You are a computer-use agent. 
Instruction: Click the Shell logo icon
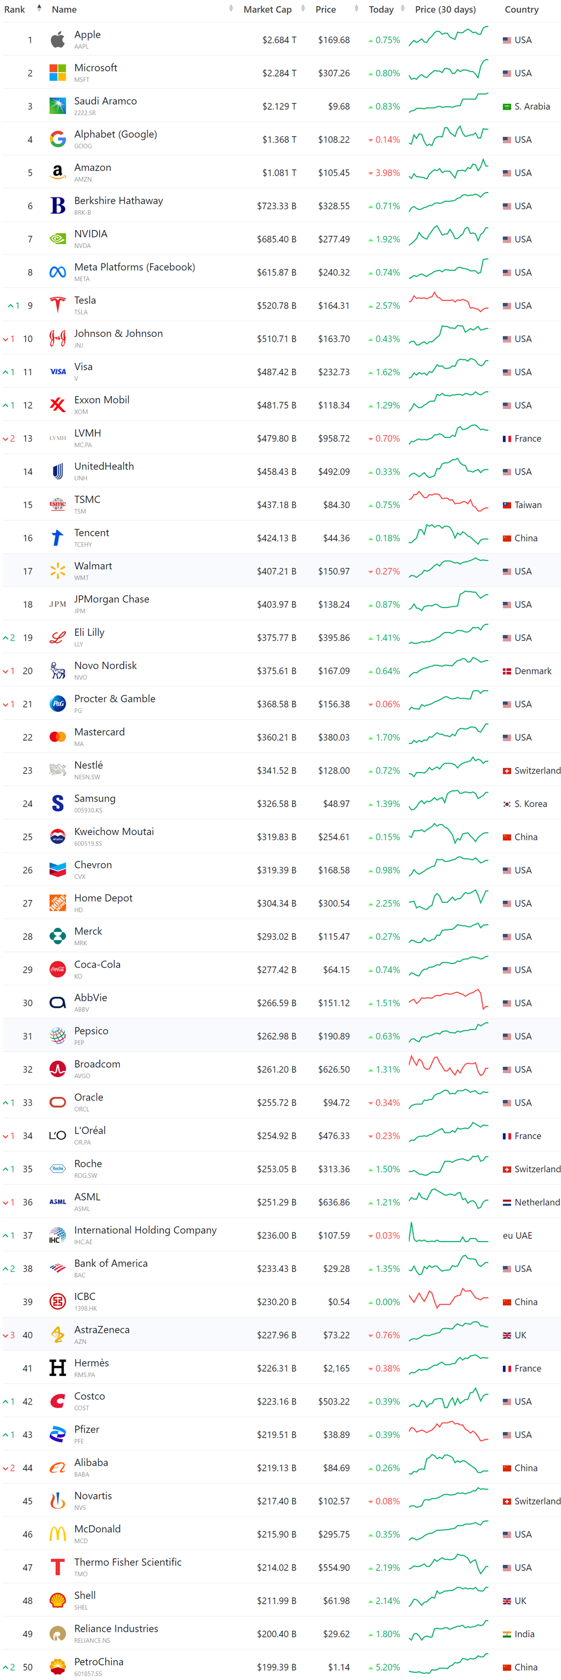58,1600
